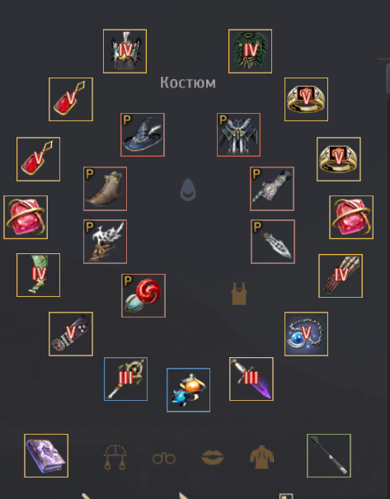This screenshot has height=499, width=390.
Task: Select the golden staff weapon marked III
Action: coord(125,379)
